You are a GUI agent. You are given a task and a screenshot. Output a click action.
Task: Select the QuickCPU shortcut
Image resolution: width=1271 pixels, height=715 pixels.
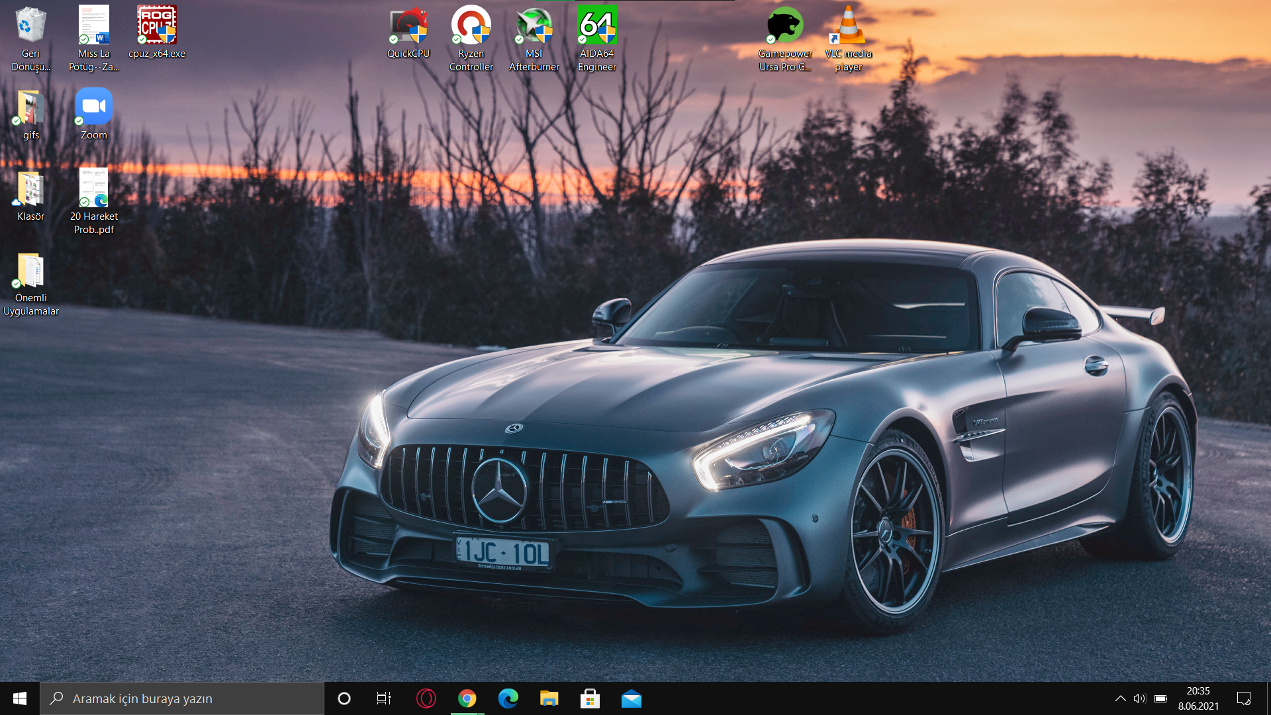[x=408, y=32]
